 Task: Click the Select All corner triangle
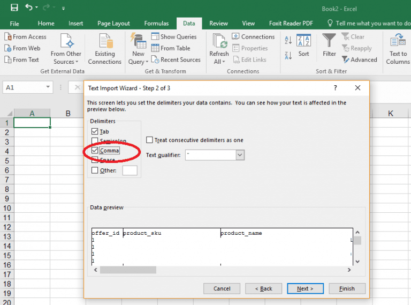pos(10,114)
